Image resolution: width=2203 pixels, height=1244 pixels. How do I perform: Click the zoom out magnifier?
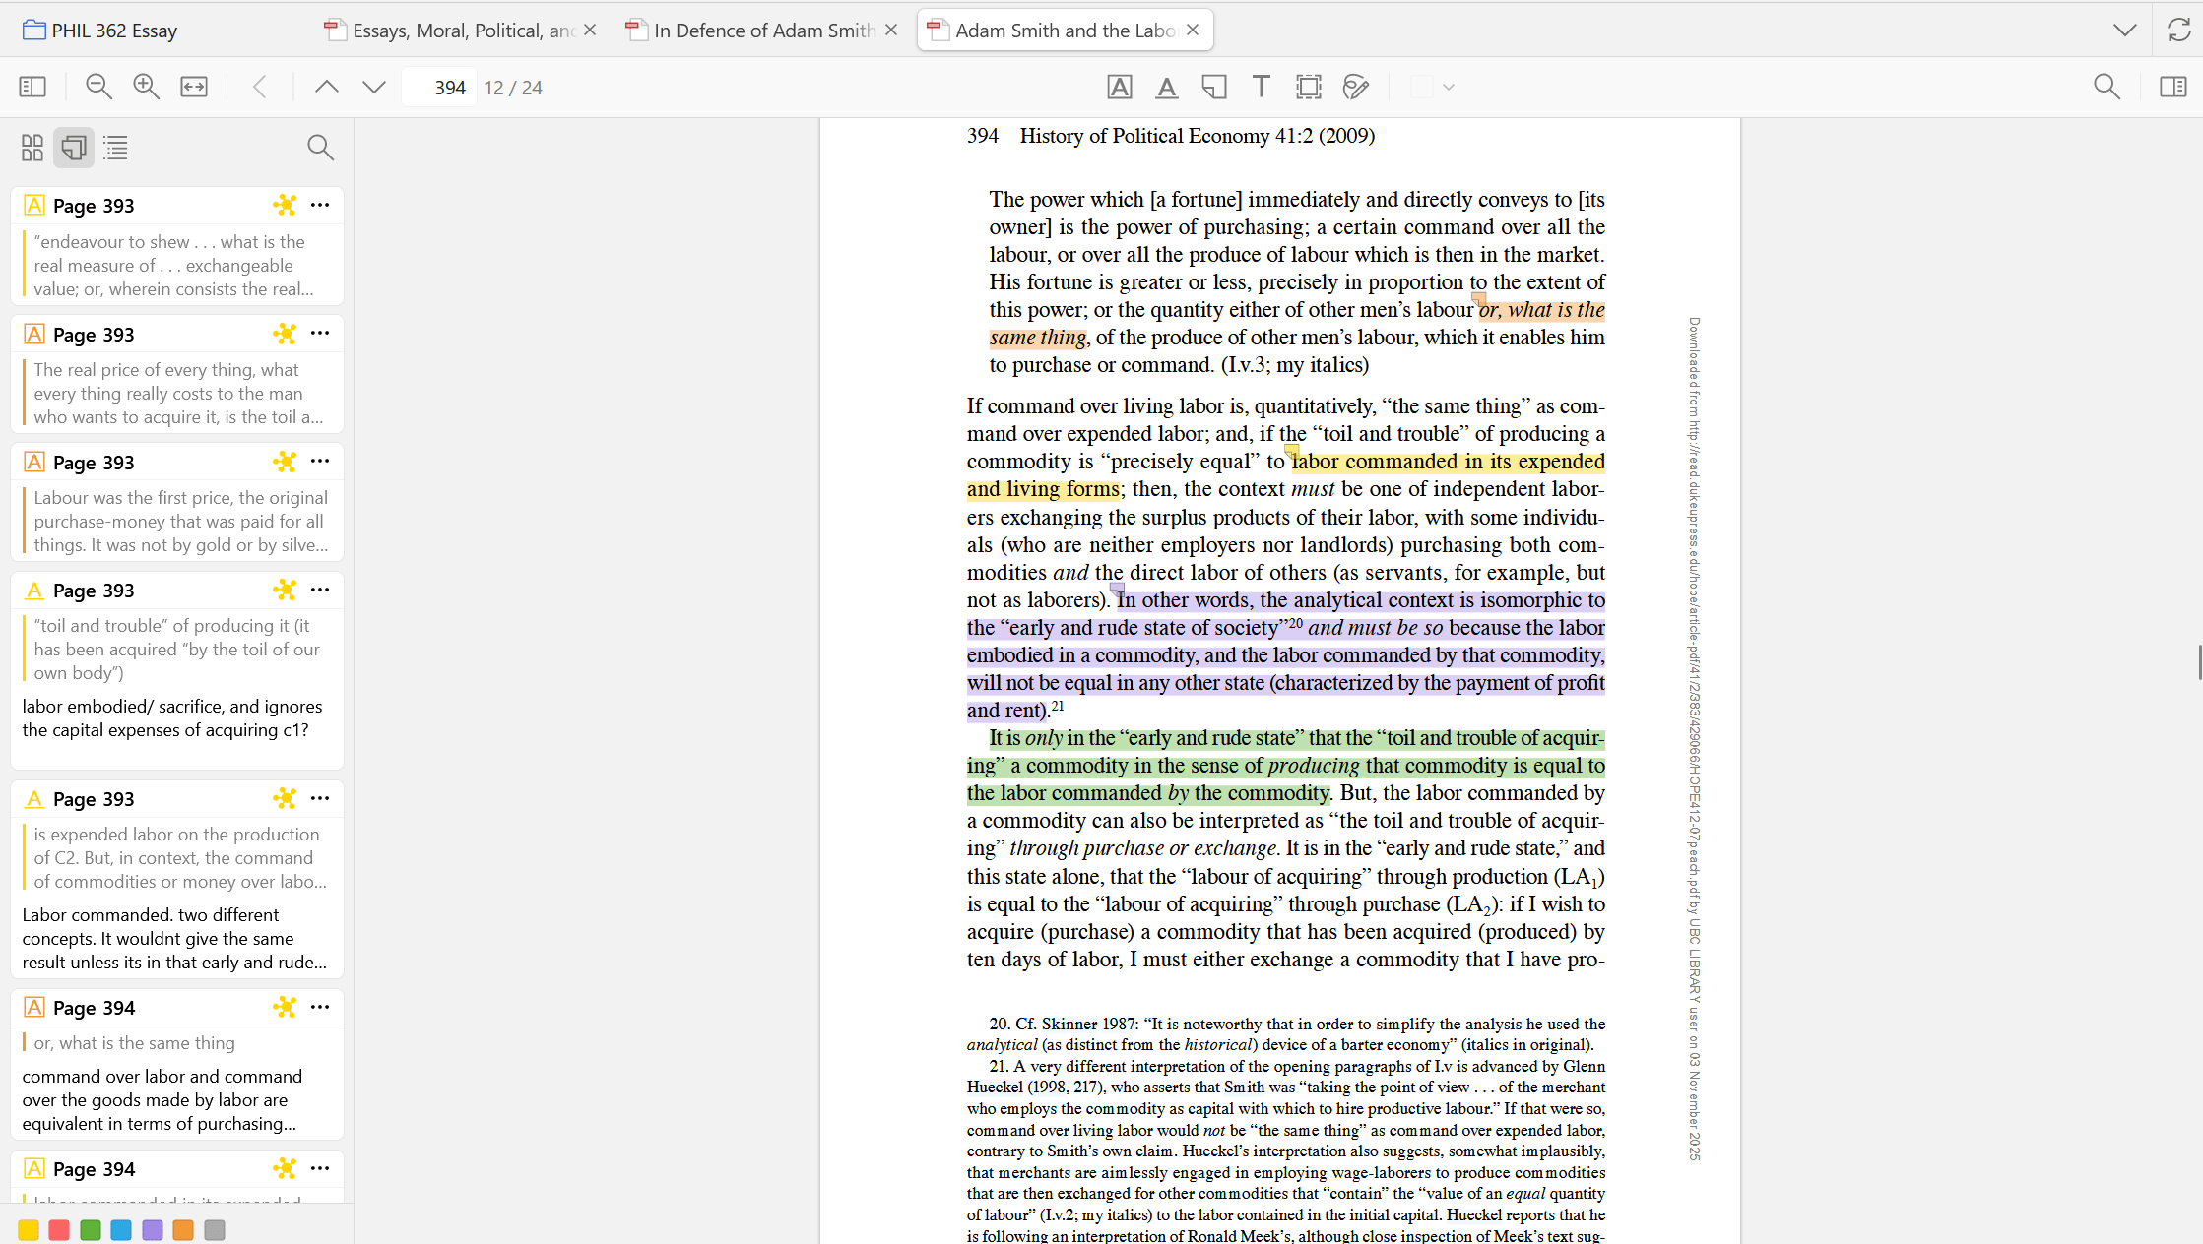[98, 87]
